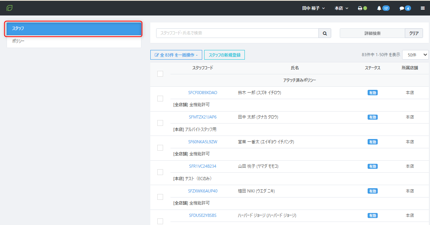Open staff code SFCF0D89XDAO link
The image size is (430, 225).
(203, 93)
